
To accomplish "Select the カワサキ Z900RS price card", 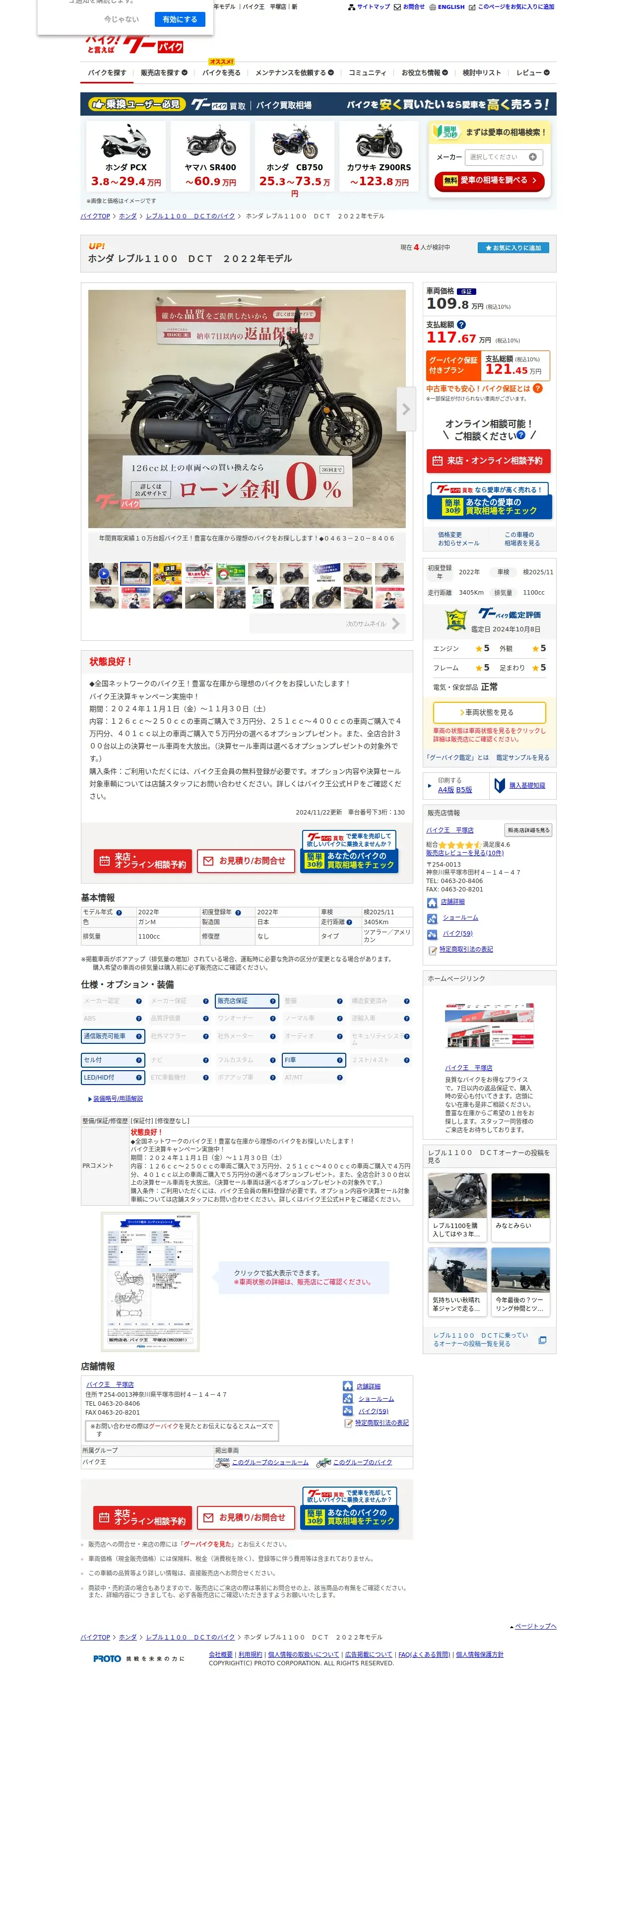I will tap(379, 156).
